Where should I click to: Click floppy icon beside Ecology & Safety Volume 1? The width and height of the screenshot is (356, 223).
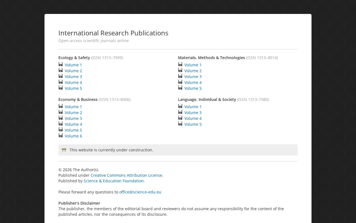tap(61, 64)
